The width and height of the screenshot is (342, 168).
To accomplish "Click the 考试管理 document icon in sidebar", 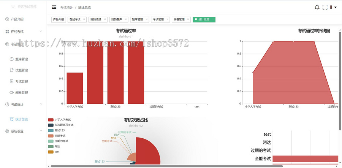I will click(x=11, y=81).
